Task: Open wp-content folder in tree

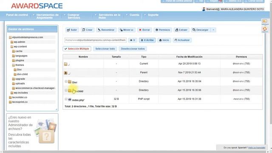Action: (20, 46)
